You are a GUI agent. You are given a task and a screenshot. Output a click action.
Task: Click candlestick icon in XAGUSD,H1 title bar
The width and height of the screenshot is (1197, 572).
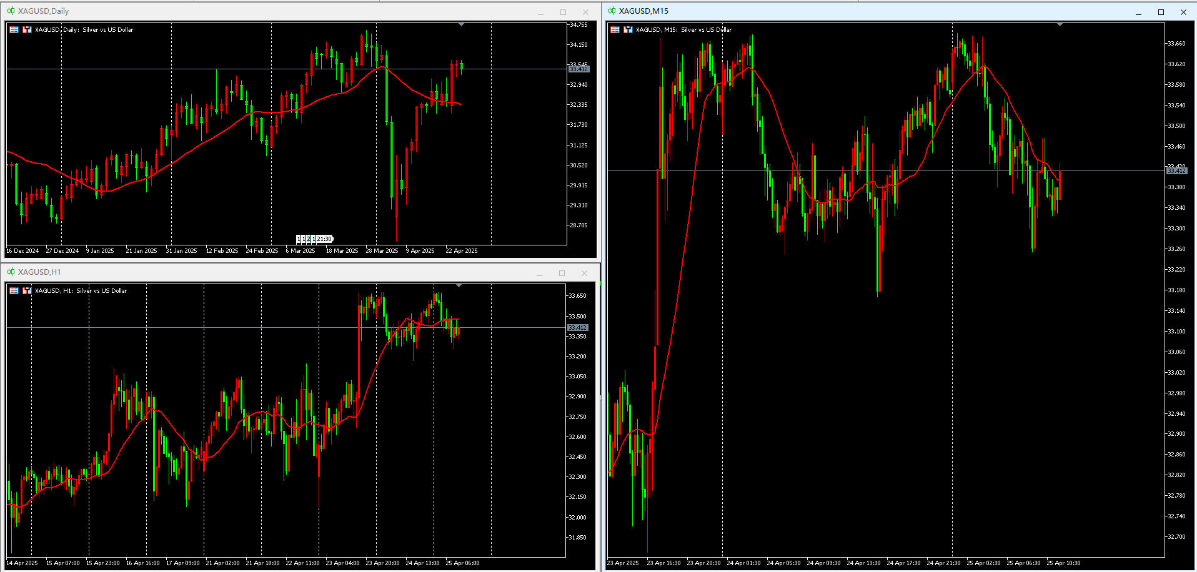point(11,272)
